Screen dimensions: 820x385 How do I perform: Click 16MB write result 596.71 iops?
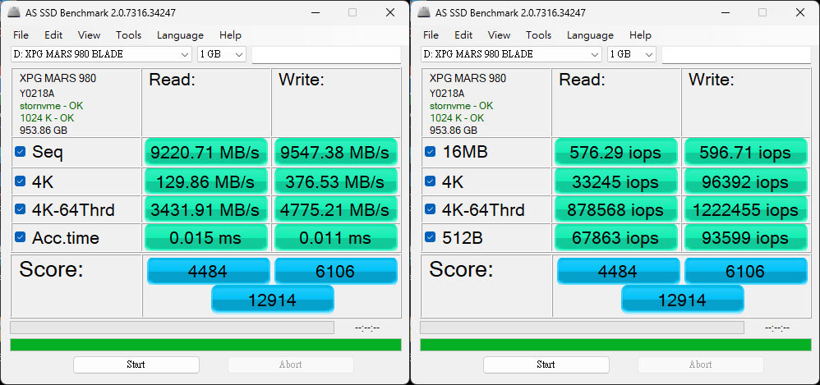(746, 152)
